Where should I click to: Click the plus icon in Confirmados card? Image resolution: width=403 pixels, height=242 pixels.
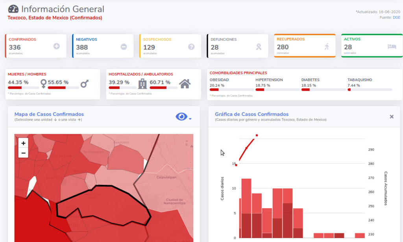57,47
